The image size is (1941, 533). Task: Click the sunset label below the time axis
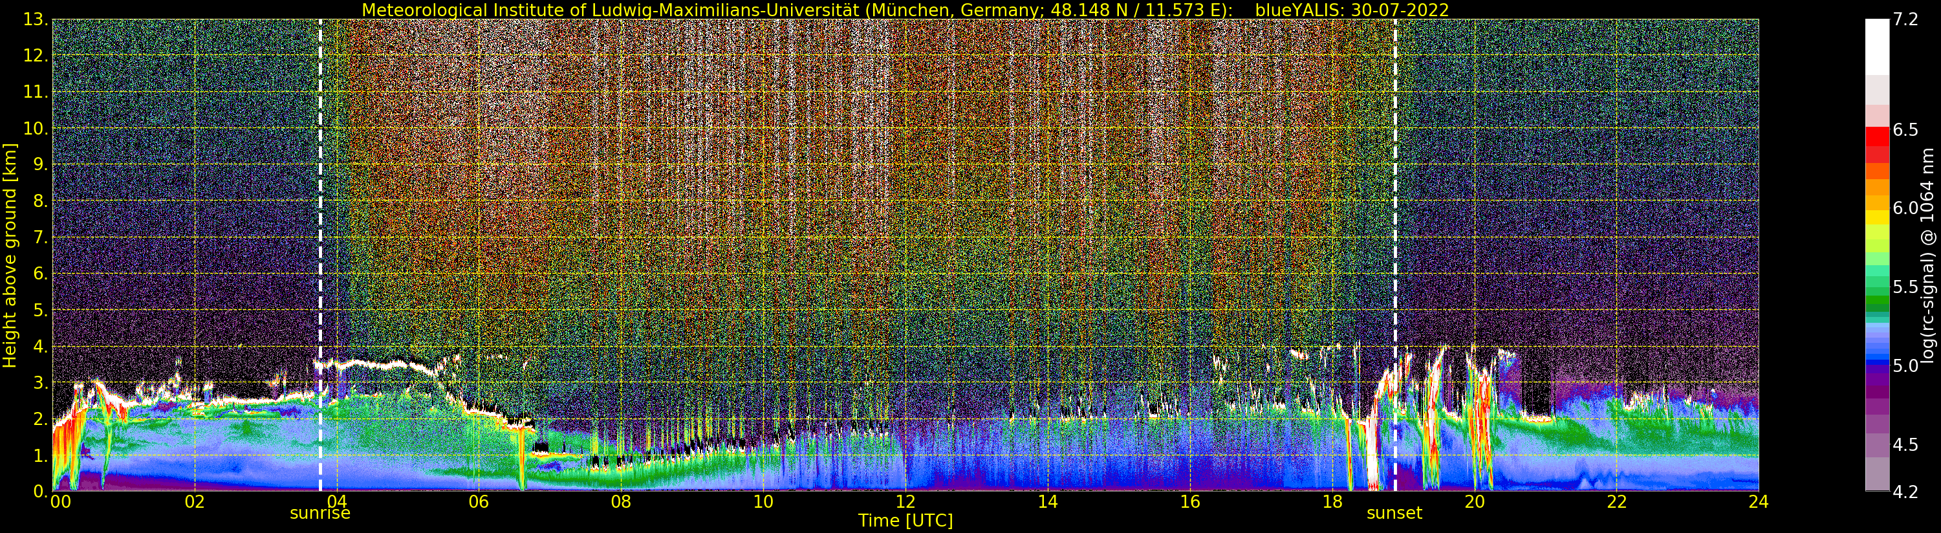1394,514
